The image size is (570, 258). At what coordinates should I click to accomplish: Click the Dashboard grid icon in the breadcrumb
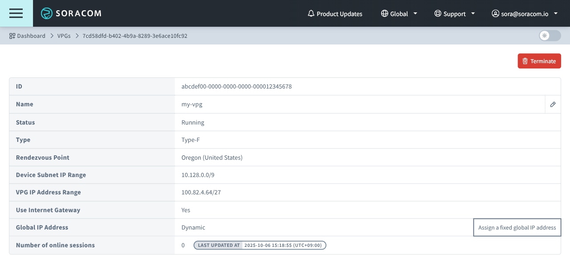pyautogui.click(x=12, y=36)
